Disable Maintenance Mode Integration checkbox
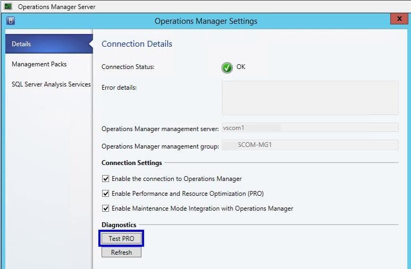This screenshot has height=269, width=411. click(105, 209)
